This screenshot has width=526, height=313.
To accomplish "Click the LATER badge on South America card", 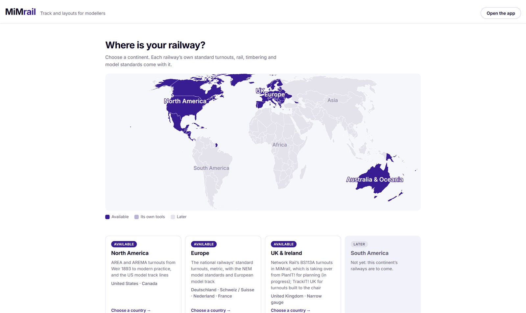I will pos(359,244).
